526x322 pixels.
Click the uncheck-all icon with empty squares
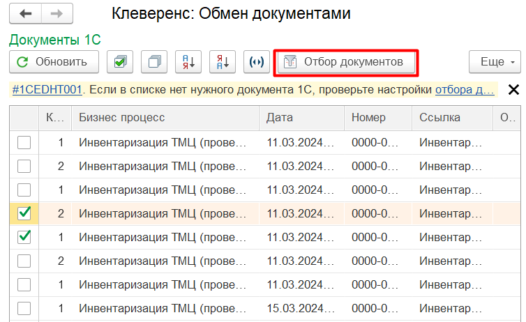[154, 61]
